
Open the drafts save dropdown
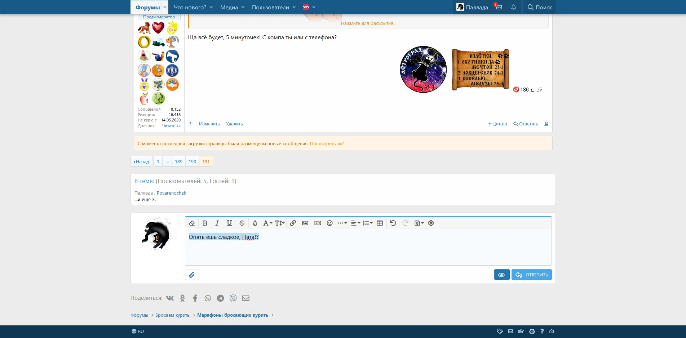point(419,223)
